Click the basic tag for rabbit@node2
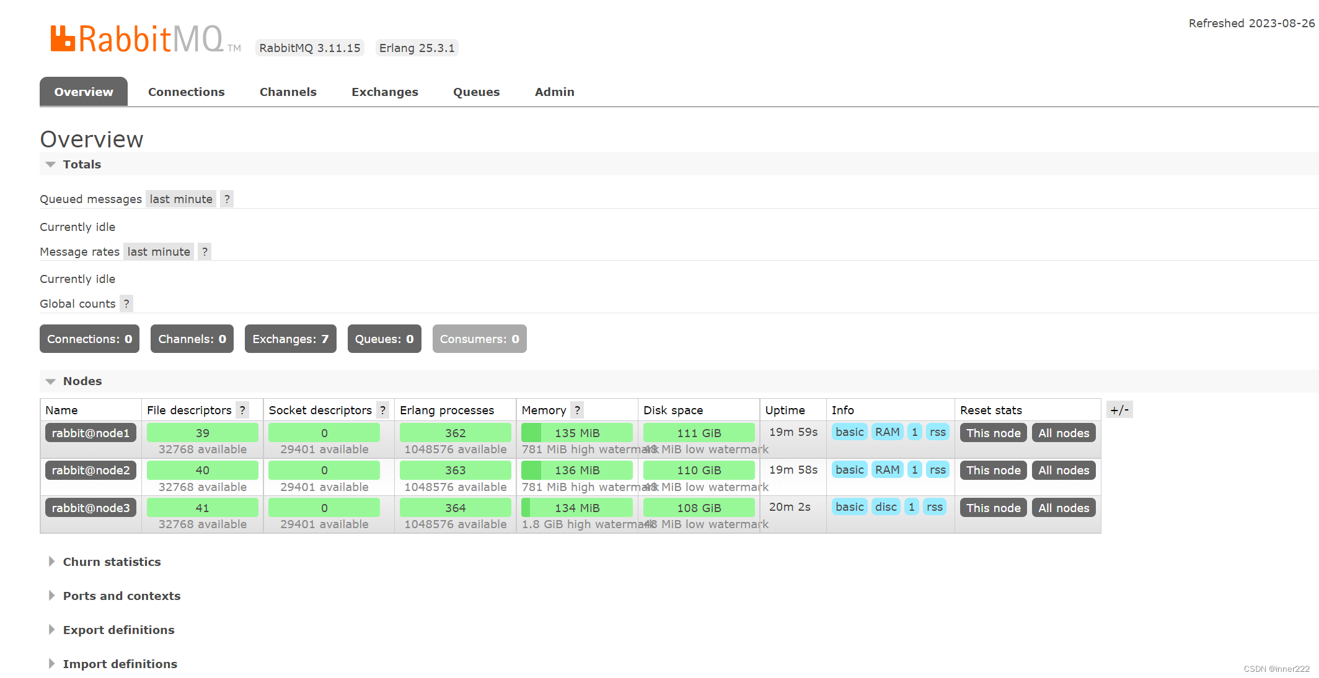Image resolution: width=1319 pixels, height=678 pixels. [849, 469]
